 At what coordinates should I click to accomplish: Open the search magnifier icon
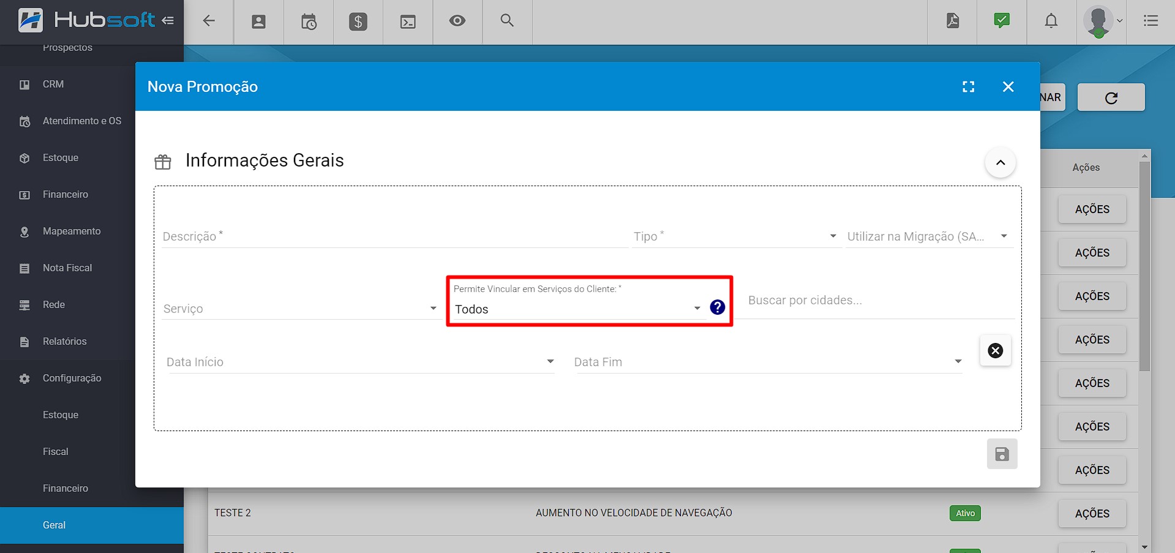pyautogui.click(x=507, y=20)
